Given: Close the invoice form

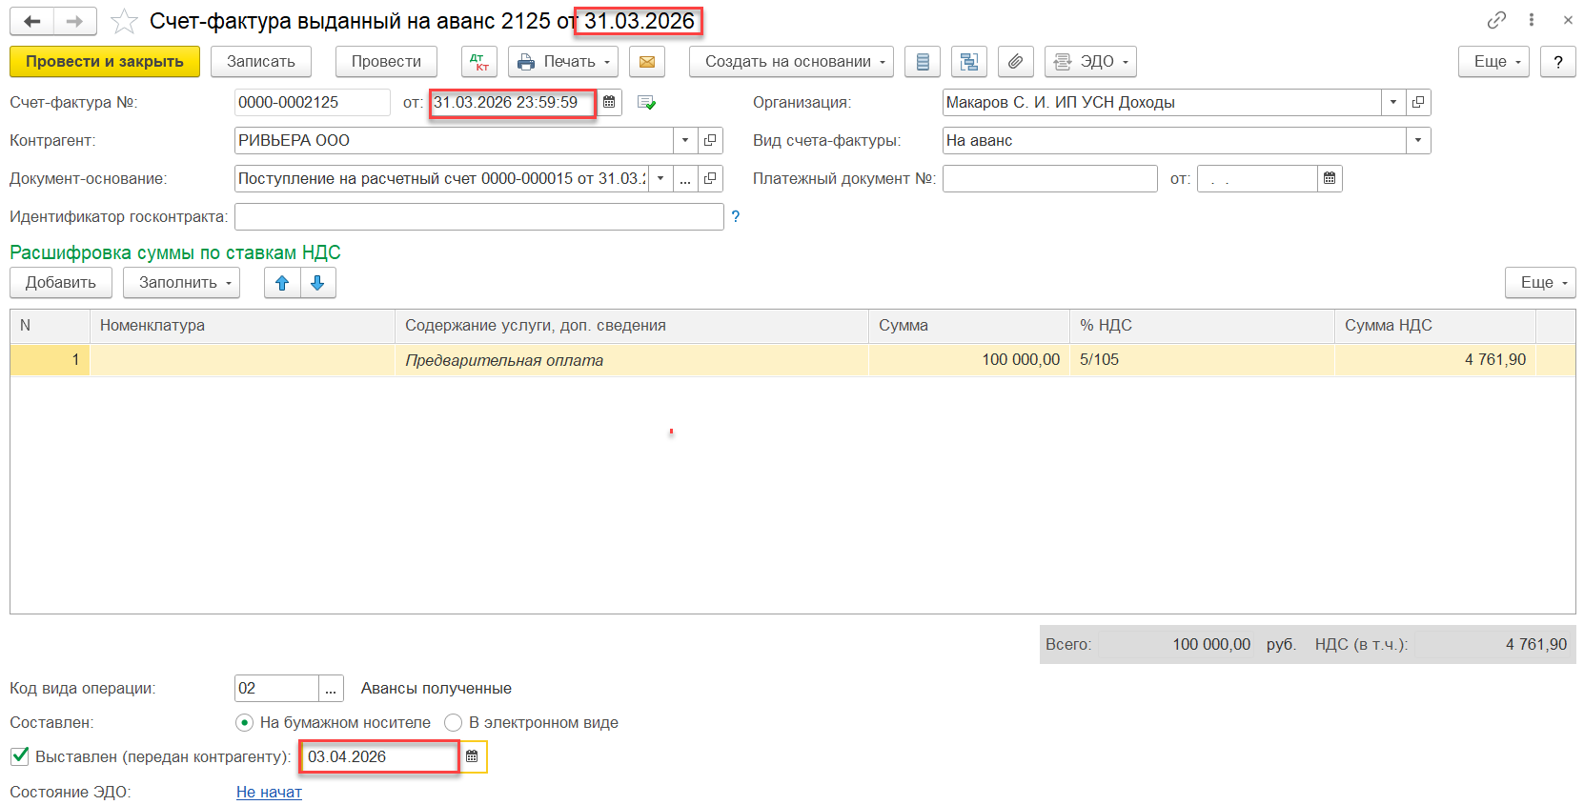Looking at the screenshot, I should [1568, 20].
